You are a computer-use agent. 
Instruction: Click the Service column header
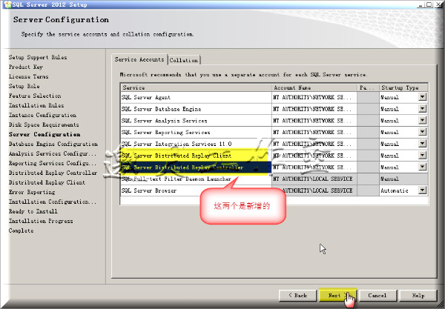coord(196,87)
